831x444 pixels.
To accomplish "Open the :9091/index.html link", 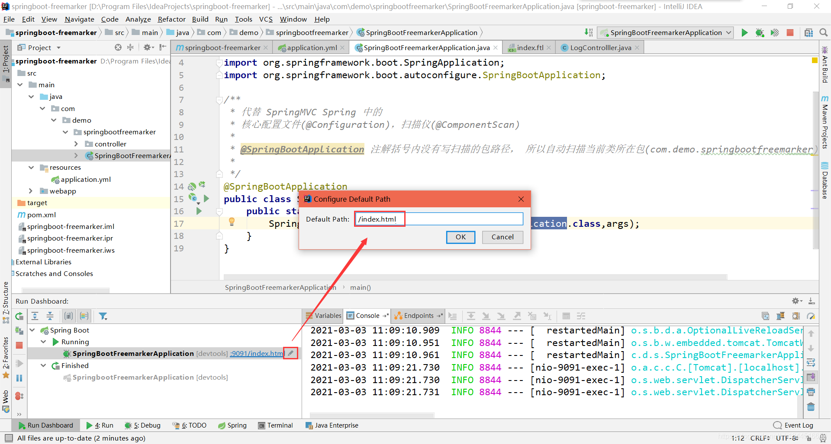I will pyautogui.click(x=257, y=353).
